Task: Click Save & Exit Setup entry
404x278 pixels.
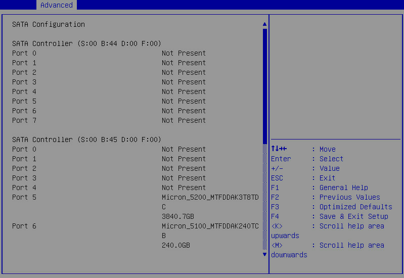Action: 354,216
